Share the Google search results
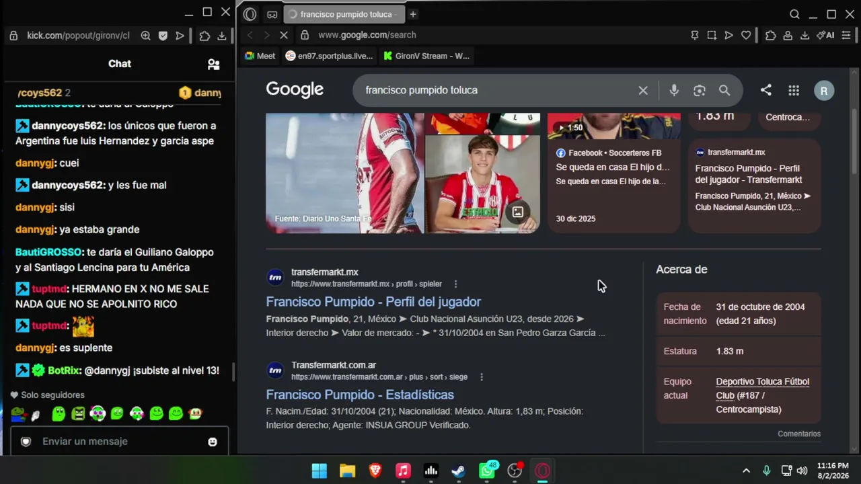The image size is (861, 484). coord(765,90)
